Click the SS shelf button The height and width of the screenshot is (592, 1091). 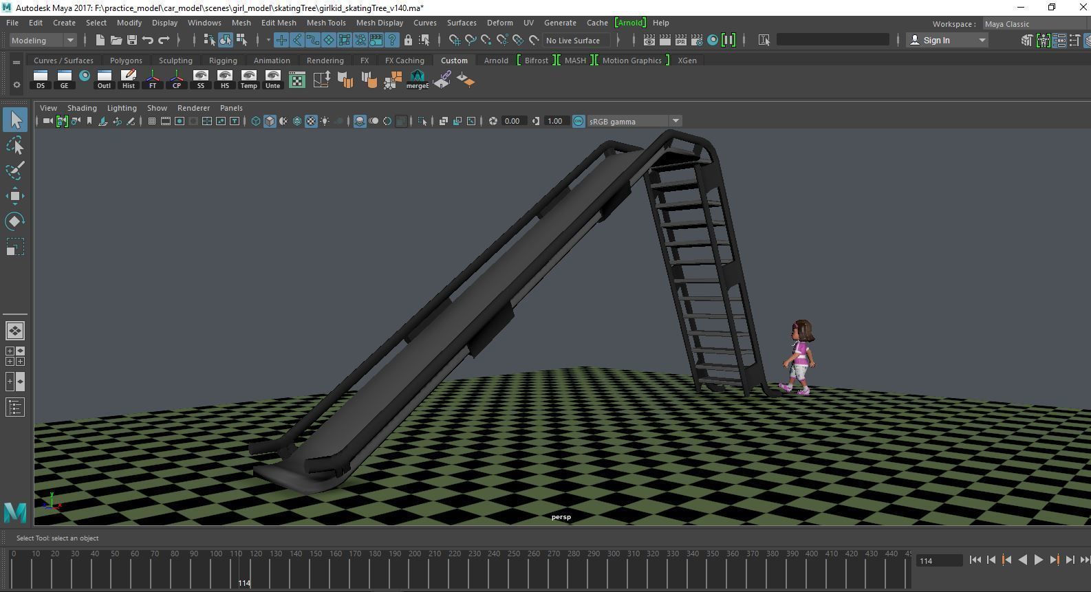tap(201, 80)
